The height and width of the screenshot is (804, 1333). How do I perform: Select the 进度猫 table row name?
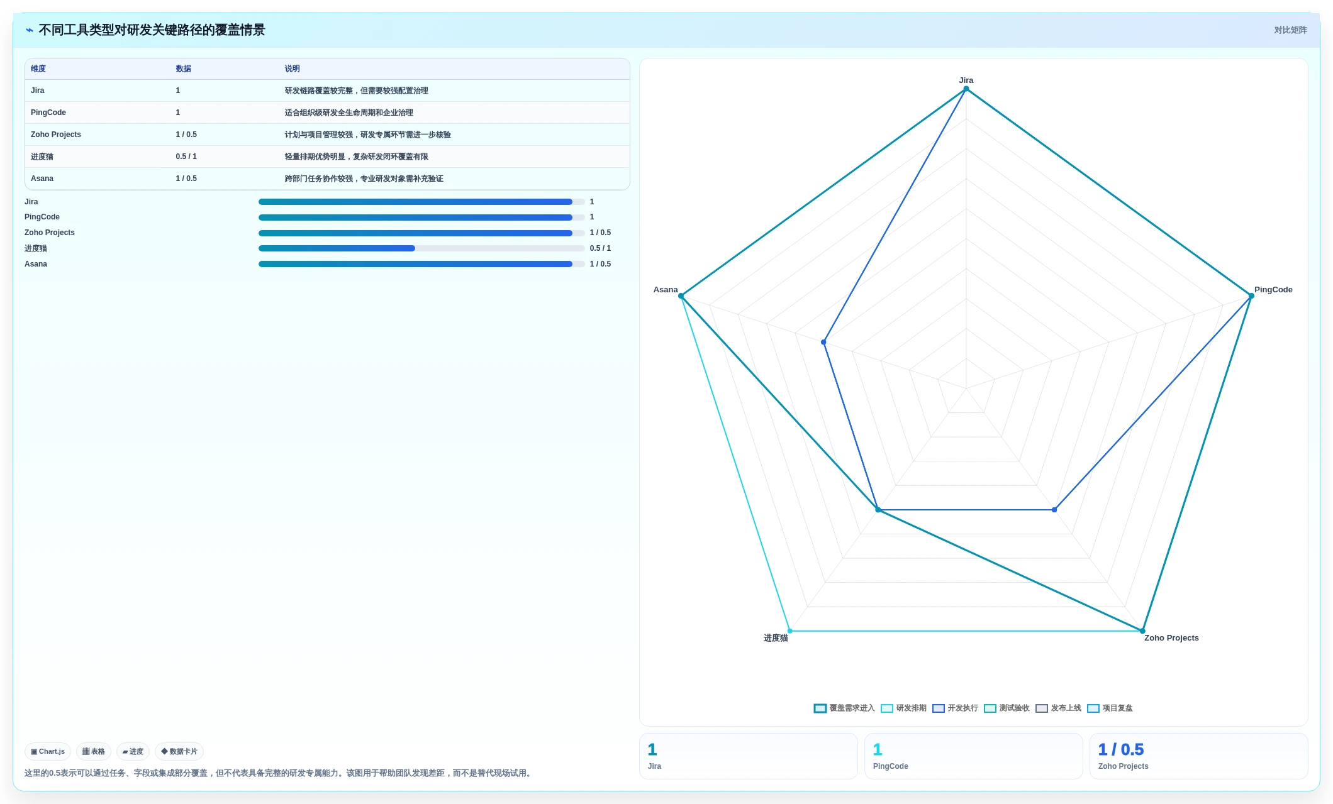click(42, 157)
